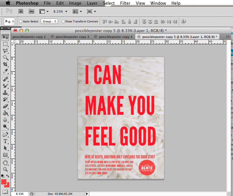
Task: Select the Zoom tool in toolbox
Action: click(x=5, y=169)
